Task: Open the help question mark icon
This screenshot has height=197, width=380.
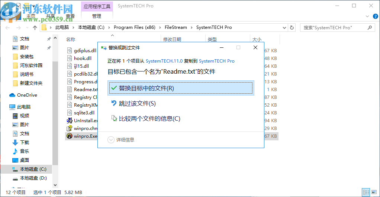Action: pos(375,16)
